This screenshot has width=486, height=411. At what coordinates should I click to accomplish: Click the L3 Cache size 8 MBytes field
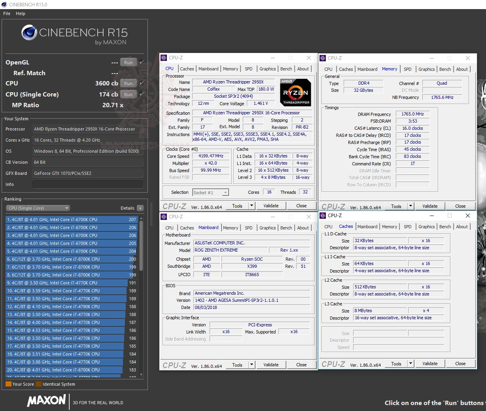[x=380, y=311]
